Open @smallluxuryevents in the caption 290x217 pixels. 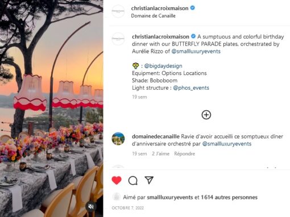(x=196, y=51)
